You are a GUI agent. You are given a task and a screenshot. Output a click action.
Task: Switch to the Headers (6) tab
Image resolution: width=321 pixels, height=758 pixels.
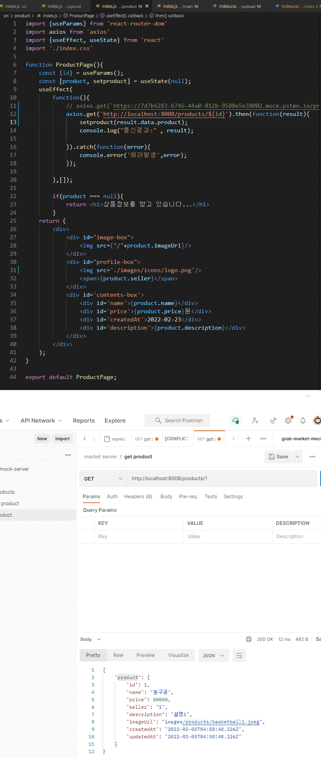click(138, 497)
